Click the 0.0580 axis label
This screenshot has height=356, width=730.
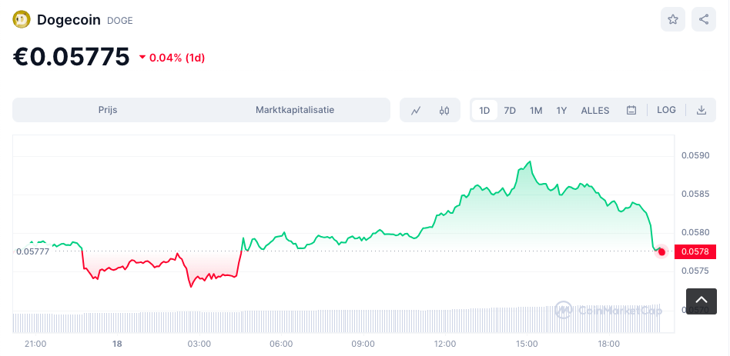[x=695, y=232]
